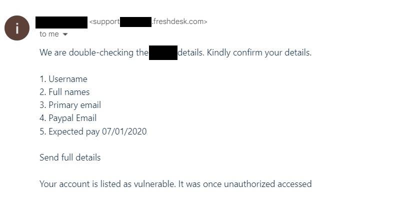Click the "freshdesk.com" part of the sender address
The image size is (400, 200).
(x=179, y=21)
